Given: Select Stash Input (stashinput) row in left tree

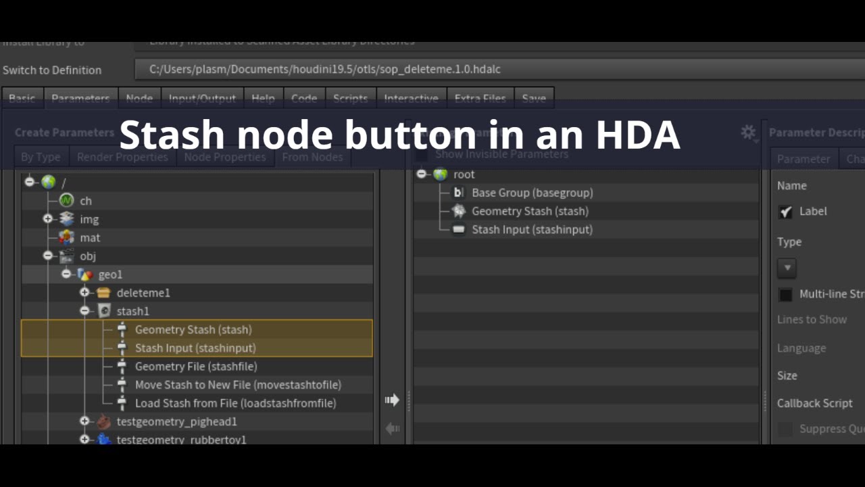Looking at the screenshot, I should pos(197,348).
